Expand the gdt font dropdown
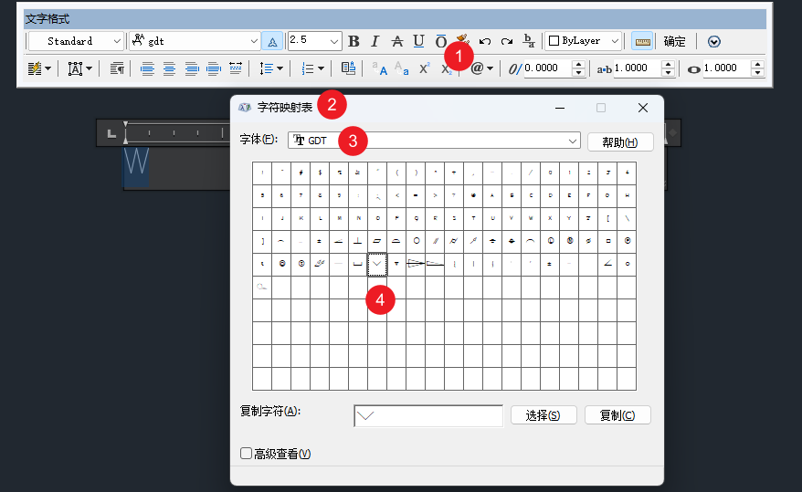 click(254, 41)
